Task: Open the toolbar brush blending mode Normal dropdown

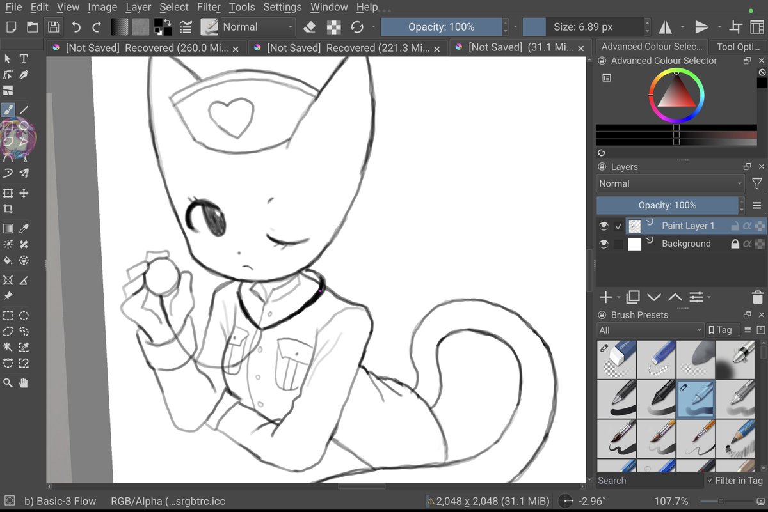Action: point(258,27)
